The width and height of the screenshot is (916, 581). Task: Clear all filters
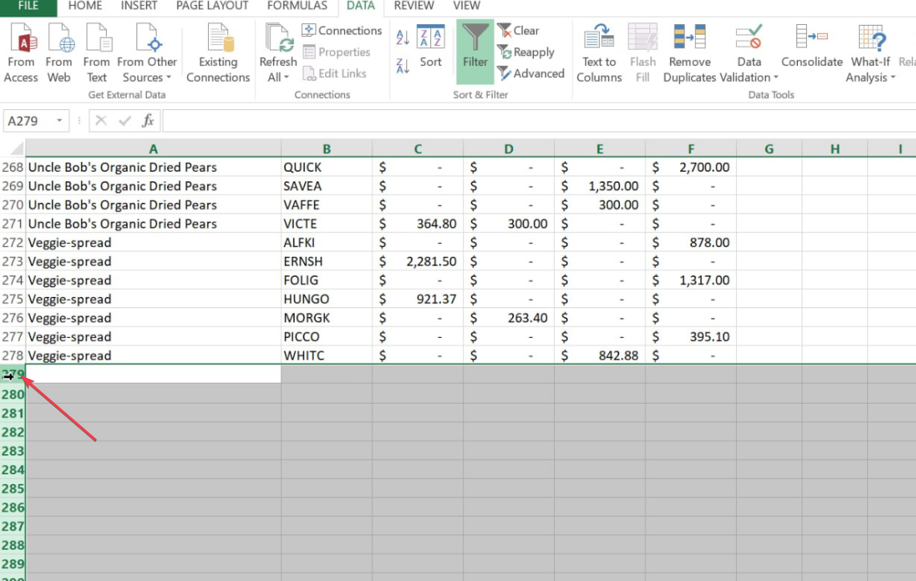click(x=519, y=30)
